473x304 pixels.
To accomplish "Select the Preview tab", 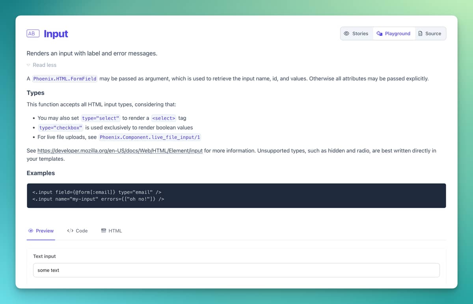I will tap(45, 231).
